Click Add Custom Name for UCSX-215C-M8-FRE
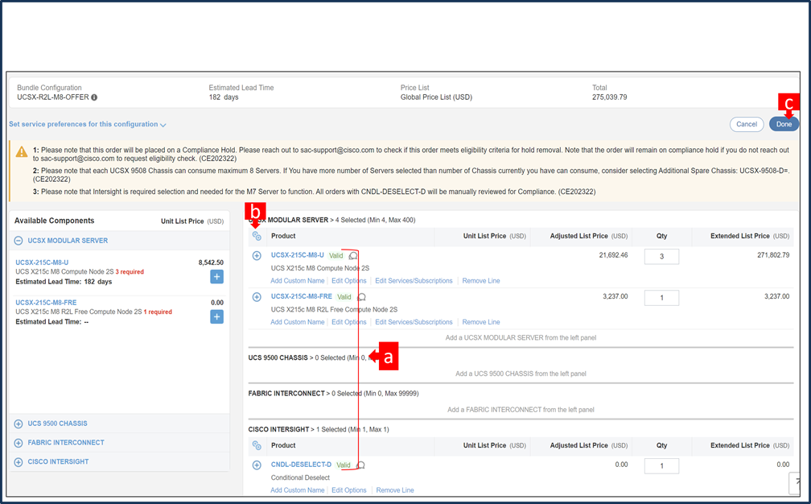Image resolution: width=811 pixels, height=504 pixels. click(298, 322)
